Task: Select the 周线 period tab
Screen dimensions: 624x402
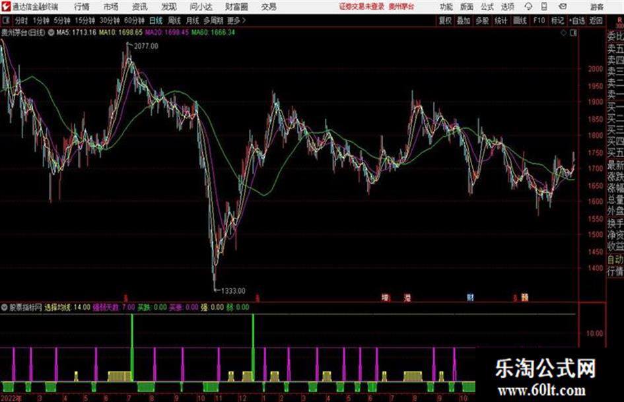Action: click(174, 20)
